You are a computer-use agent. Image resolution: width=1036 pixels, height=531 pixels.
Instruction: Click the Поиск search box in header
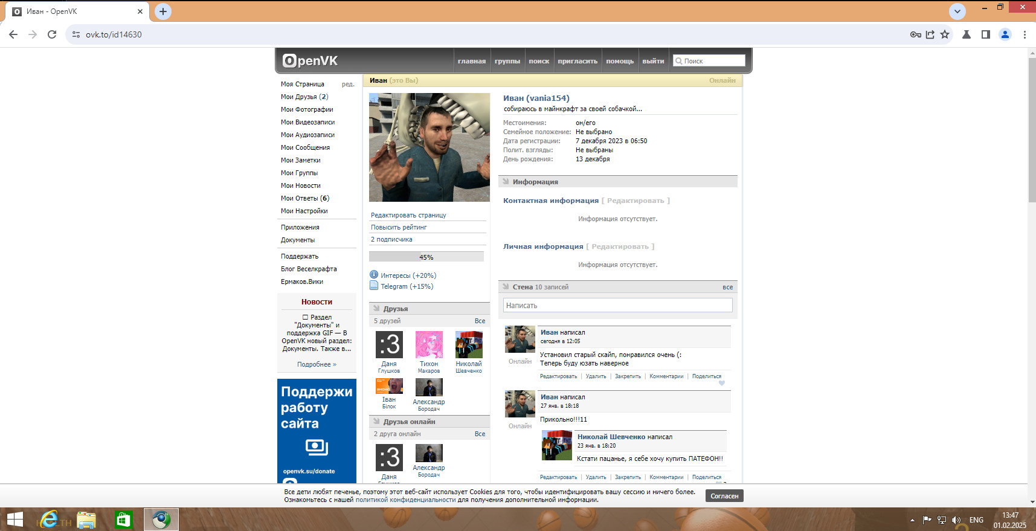pyautogui.click(x=709, y=61)
